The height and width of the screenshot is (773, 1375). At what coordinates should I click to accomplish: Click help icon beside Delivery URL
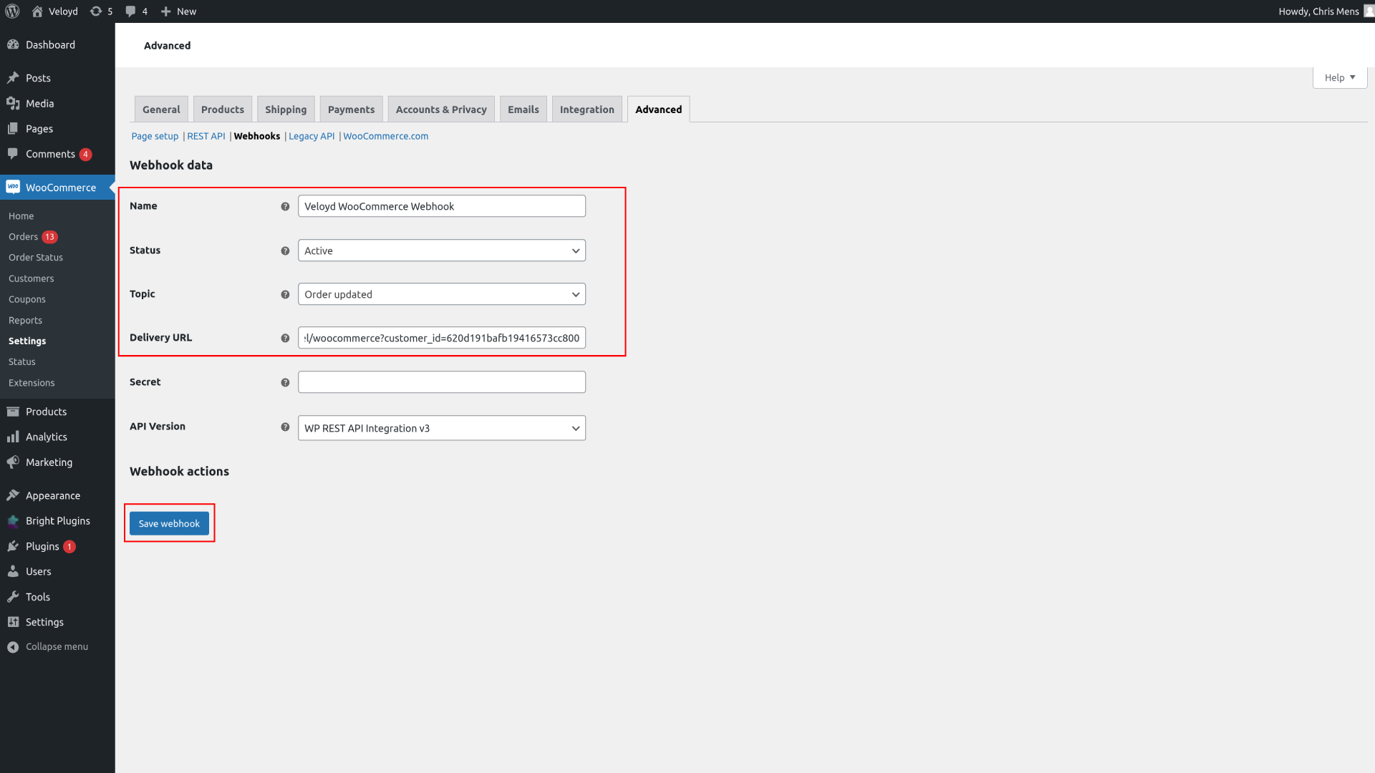[285, 339]
